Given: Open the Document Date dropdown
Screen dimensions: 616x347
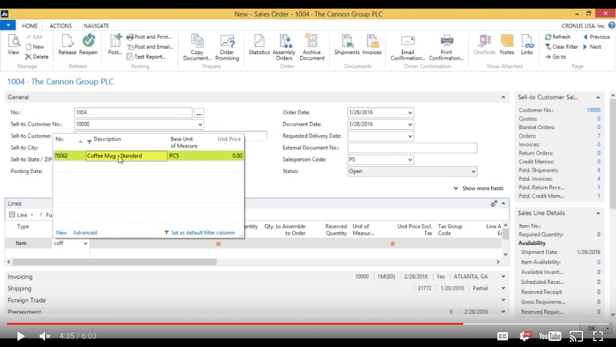Looking at the screenshot, I should click(410, 124).
